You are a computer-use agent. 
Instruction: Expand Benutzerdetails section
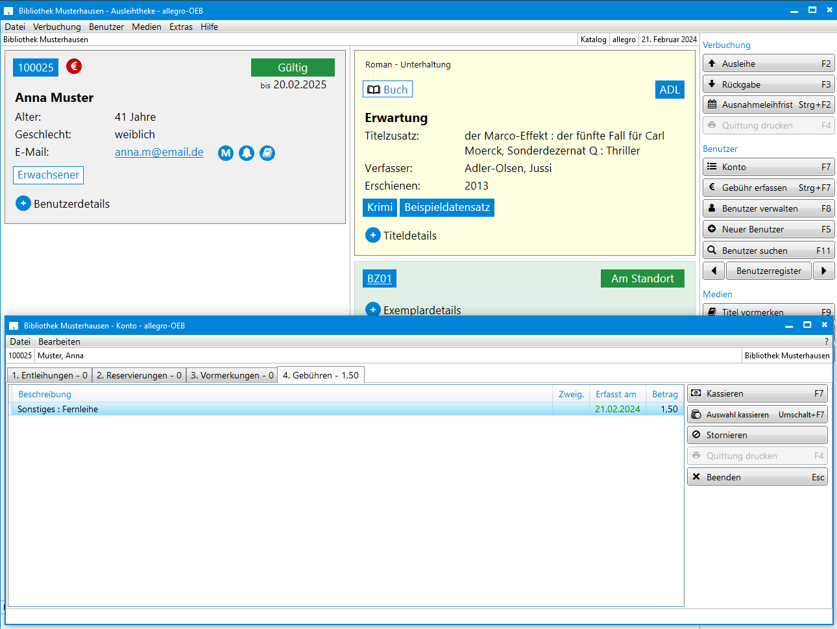pyautogui.click(x=63, y=204)
